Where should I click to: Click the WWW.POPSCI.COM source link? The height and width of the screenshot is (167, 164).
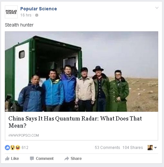[x=24, y=135]
